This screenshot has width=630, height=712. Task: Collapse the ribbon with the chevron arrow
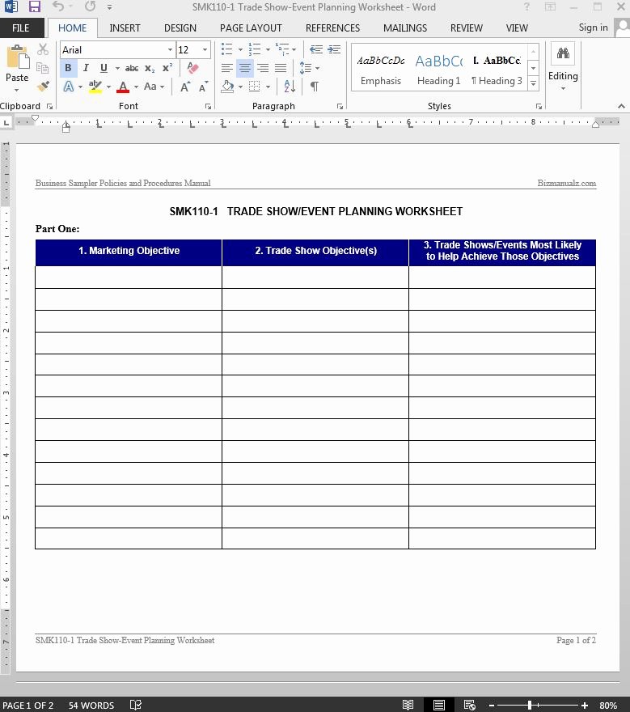(x=621, y=106)
